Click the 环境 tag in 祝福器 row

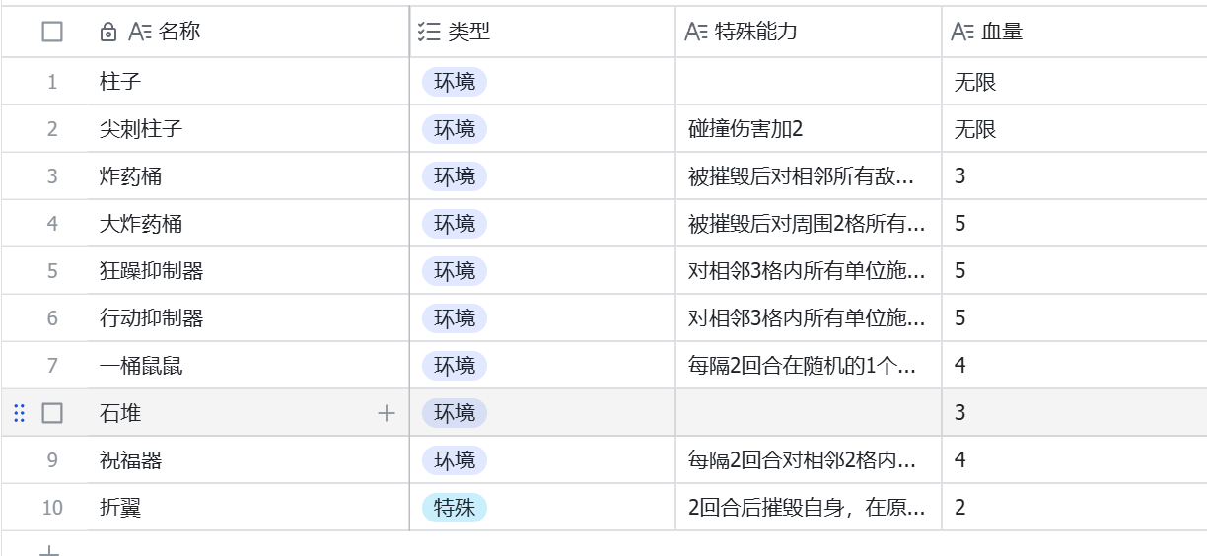455,460
